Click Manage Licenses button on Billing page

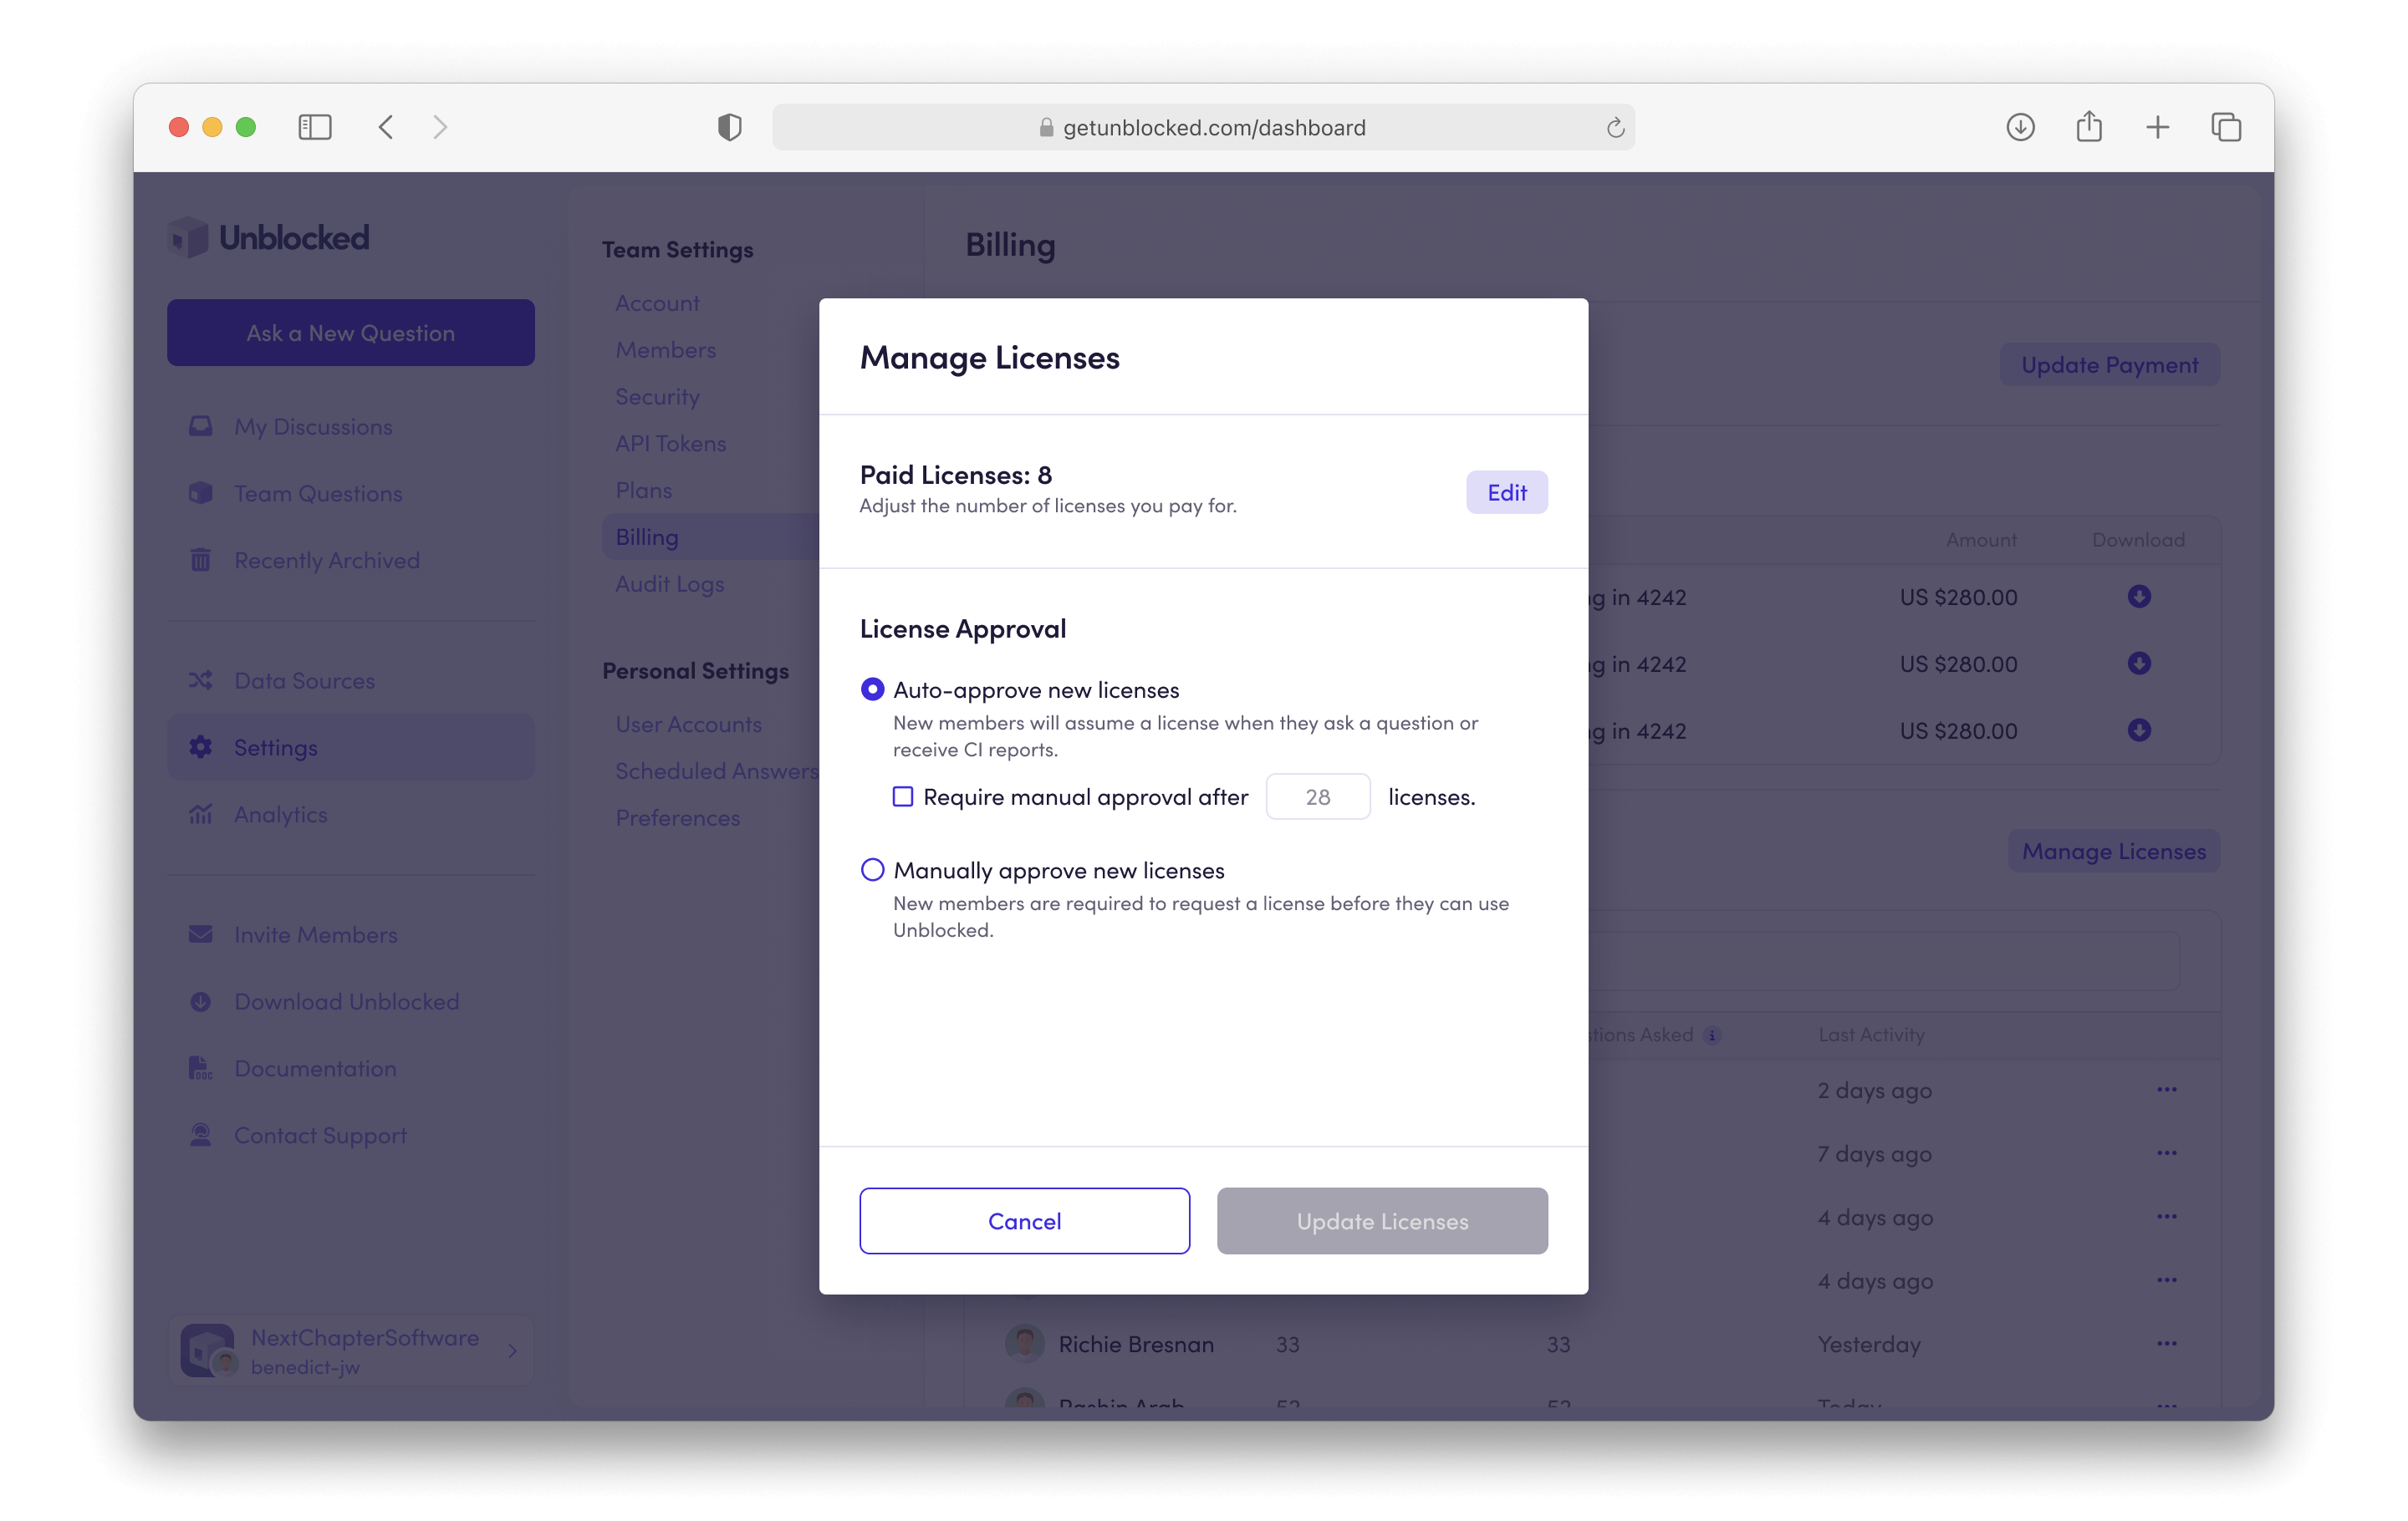[2113, 852]
